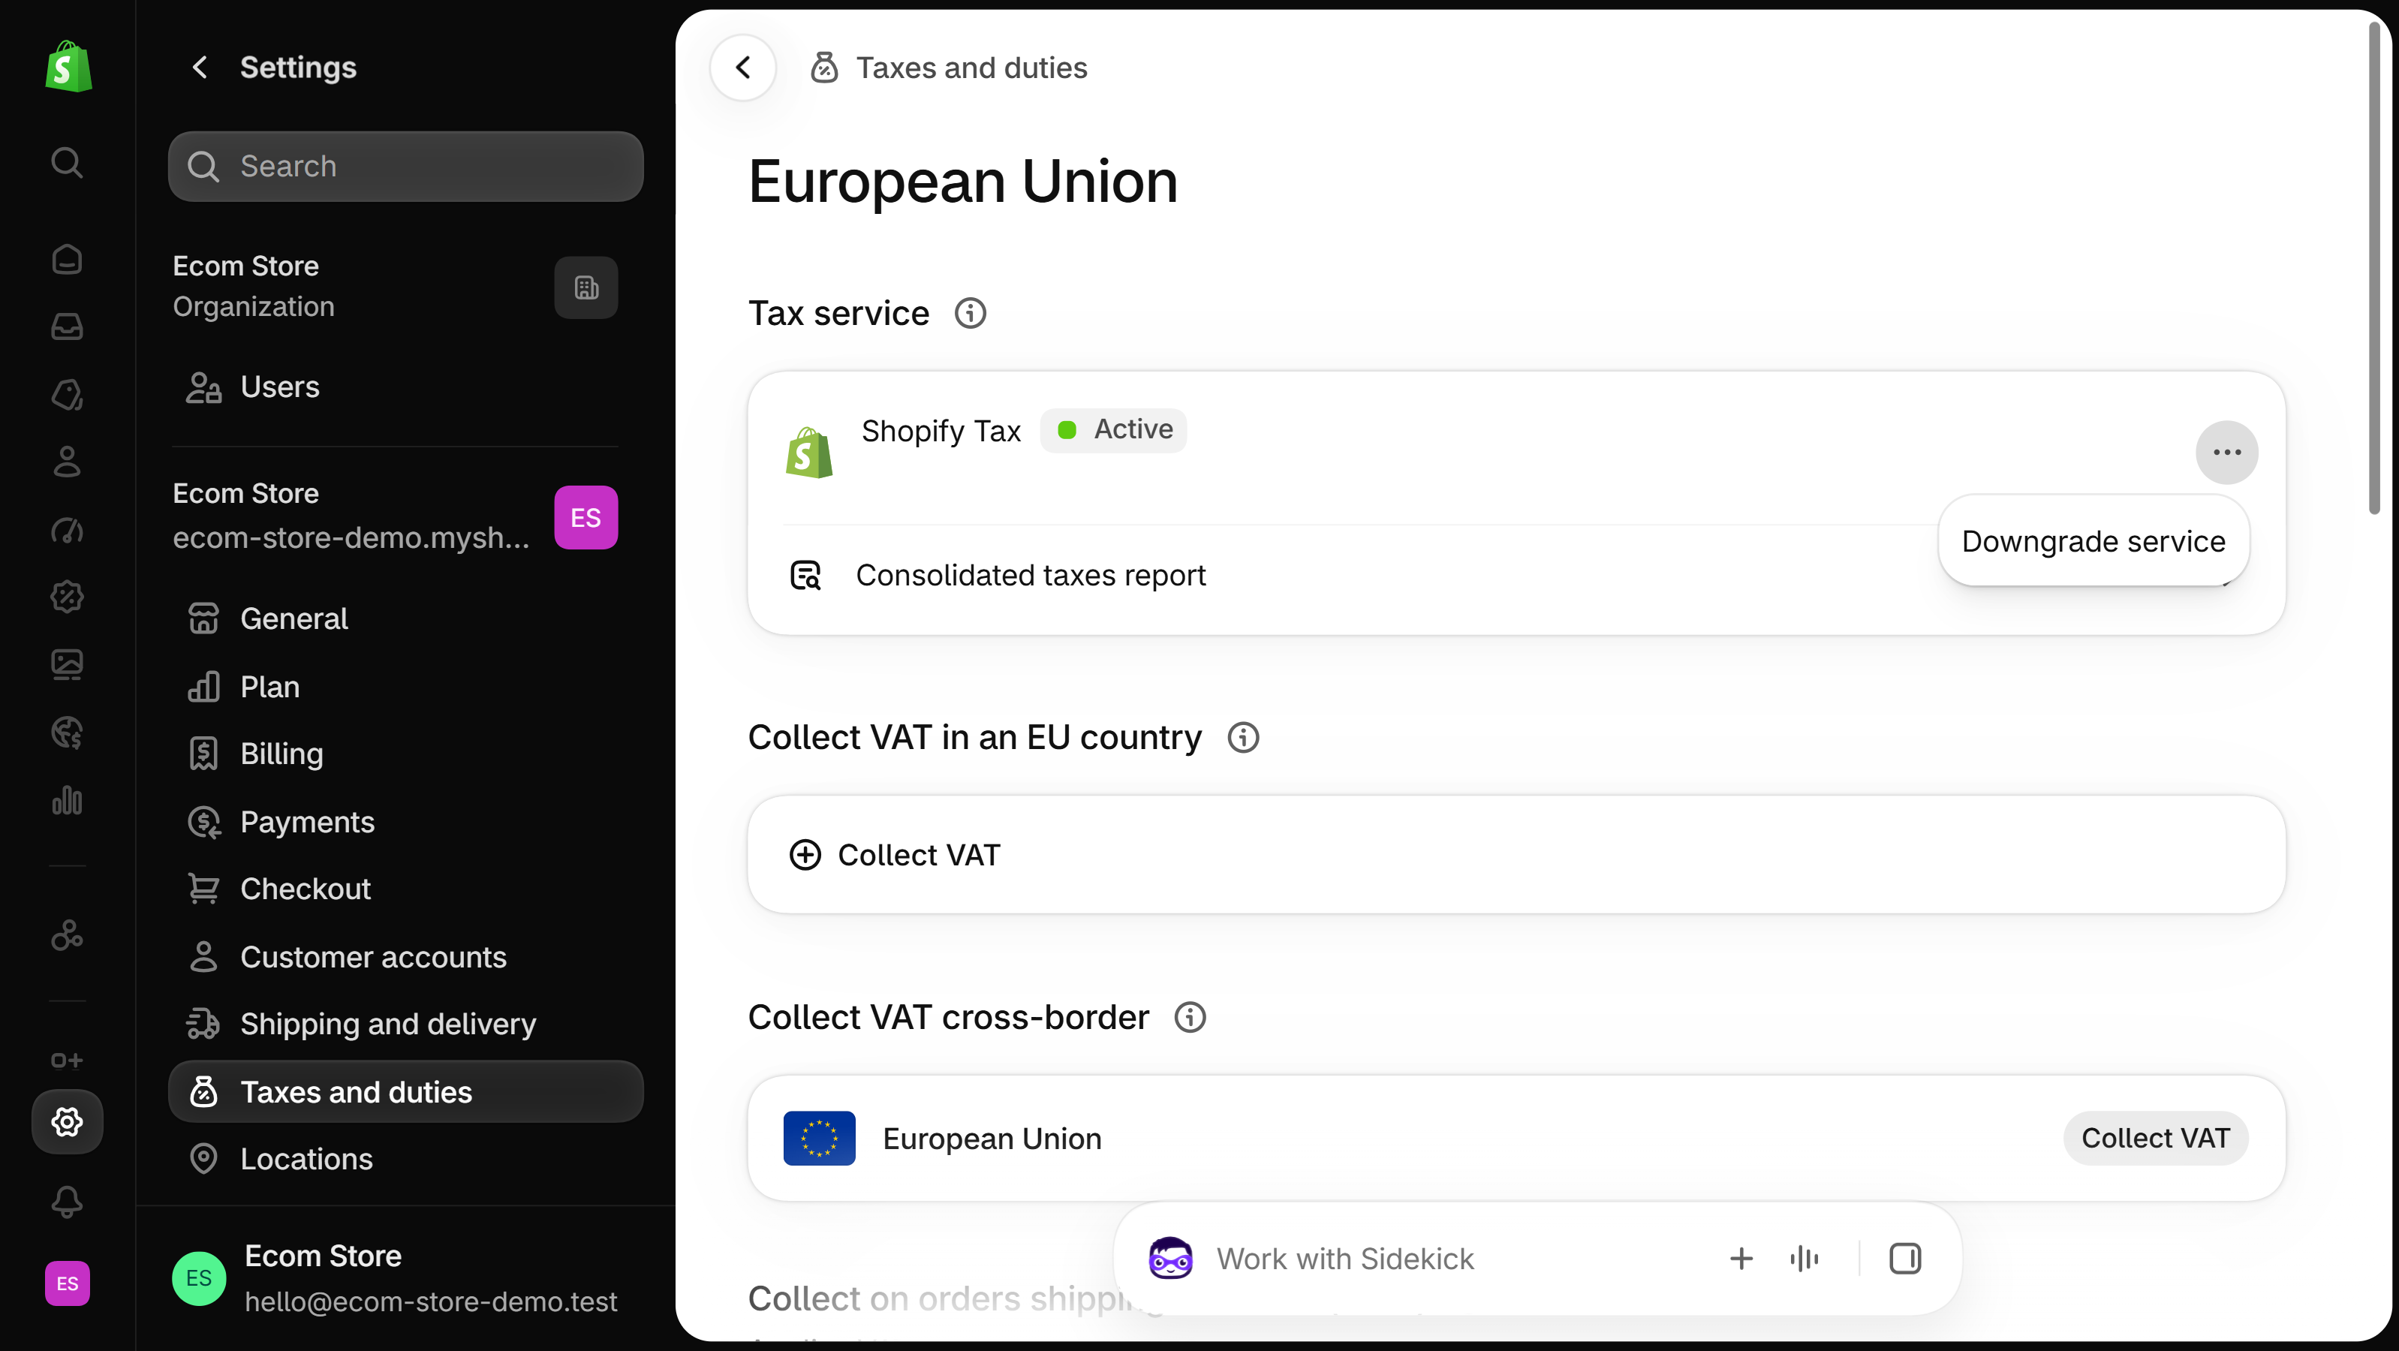This screenshot has width=2399, height=1351.
Task: Select Taxes and duties in the sidebar
Action: click(405, 1092)
